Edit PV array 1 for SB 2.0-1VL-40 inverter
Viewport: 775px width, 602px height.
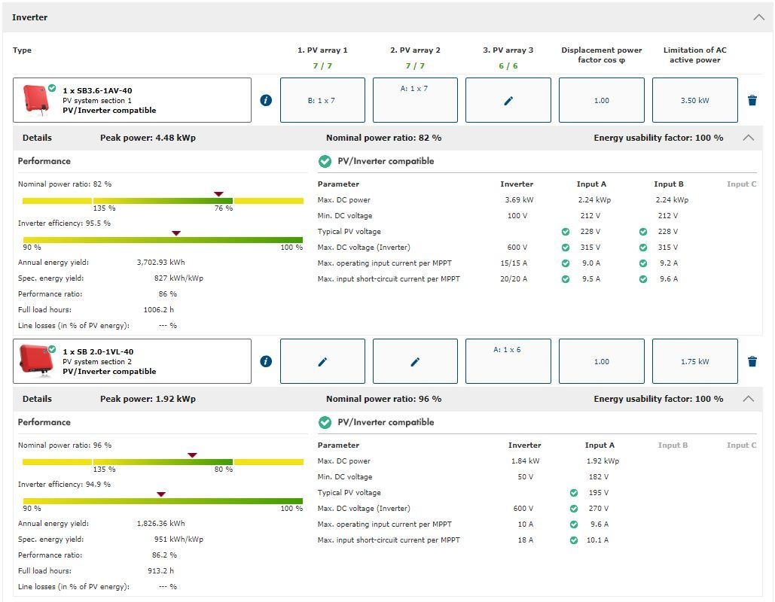click(322, 361)
